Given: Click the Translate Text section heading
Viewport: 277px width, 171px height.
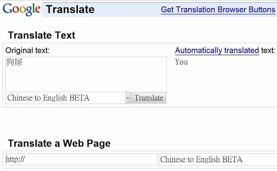Looking at the screenshot, I should click(x=42, y=35).
